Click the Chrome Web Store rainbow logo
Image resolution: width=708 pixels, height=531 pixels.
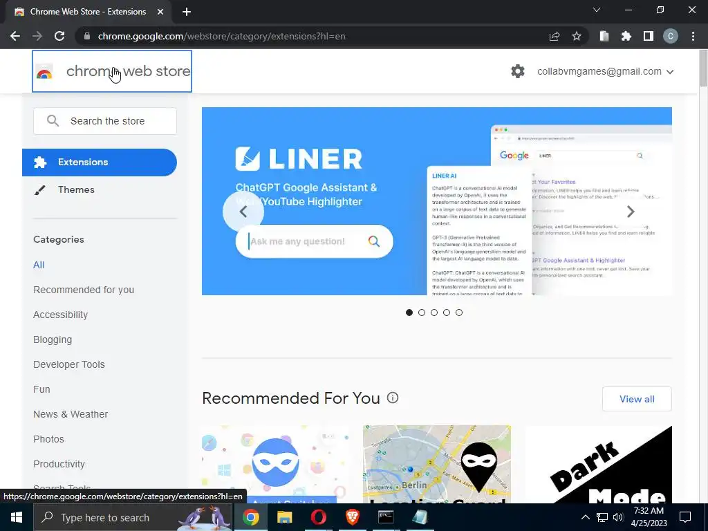point(44,71)
